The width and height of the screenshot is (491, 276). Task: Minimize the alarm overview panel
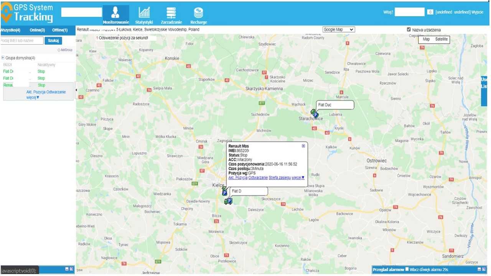click(x=479, y=269)
